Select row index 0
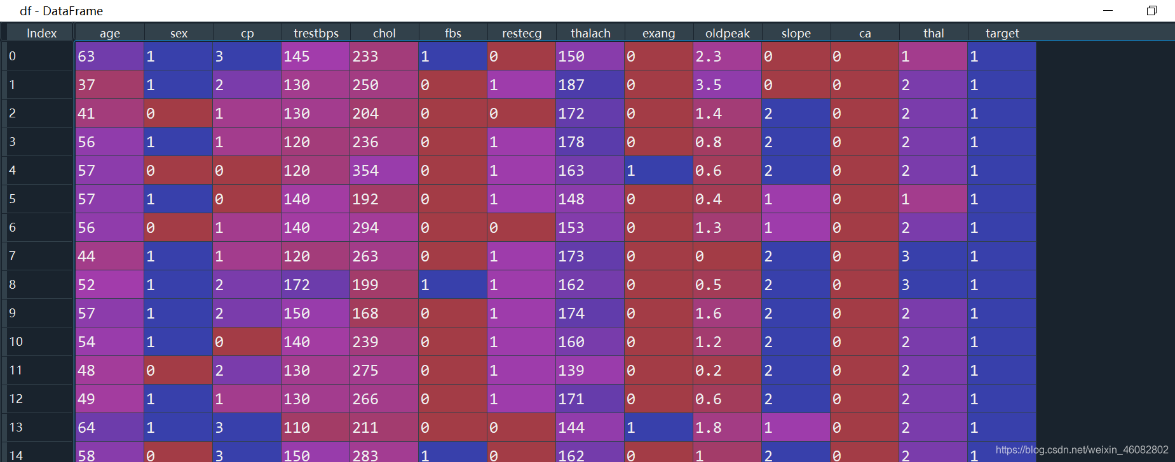The height and width of the screenshot is (462, 1175). click(38, 56)
